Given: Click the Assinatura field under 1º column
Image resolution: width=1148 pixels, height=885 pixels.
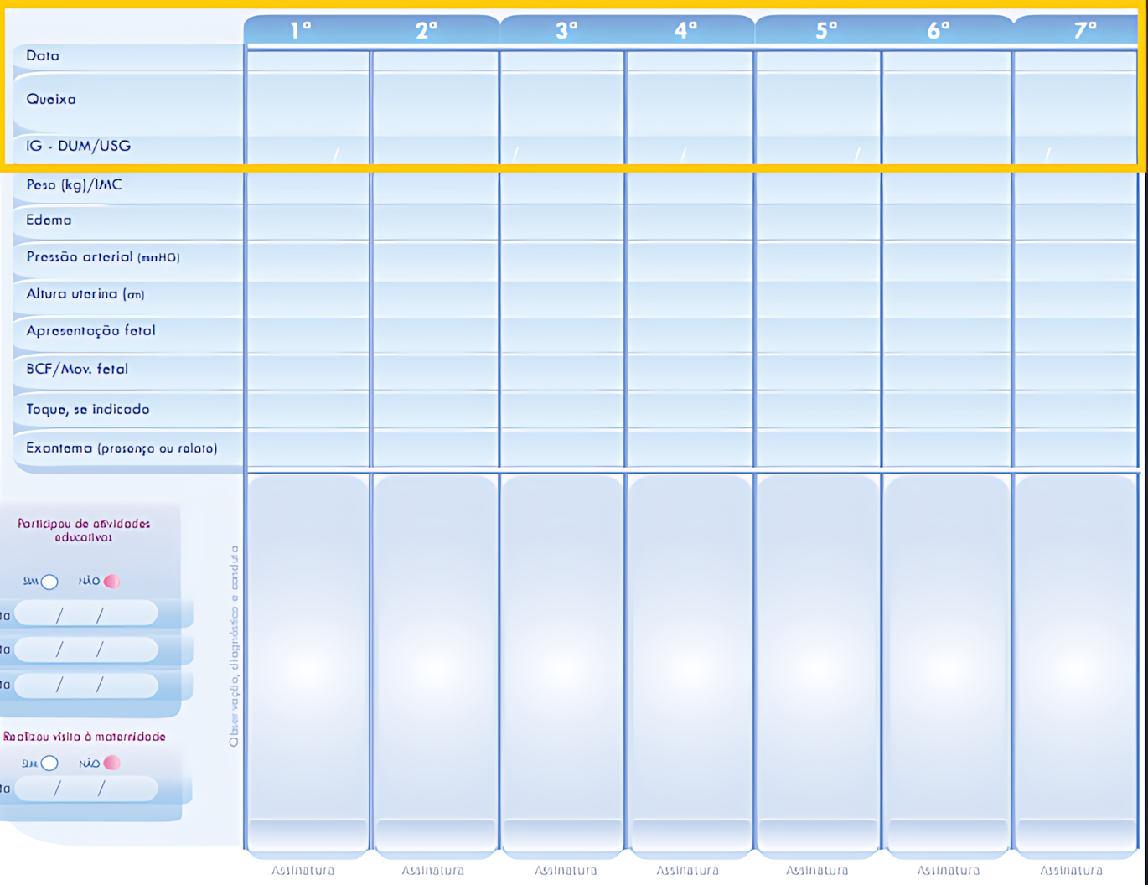Looking at the screenshot, I should pyautogui.click(x=308, y=836).
